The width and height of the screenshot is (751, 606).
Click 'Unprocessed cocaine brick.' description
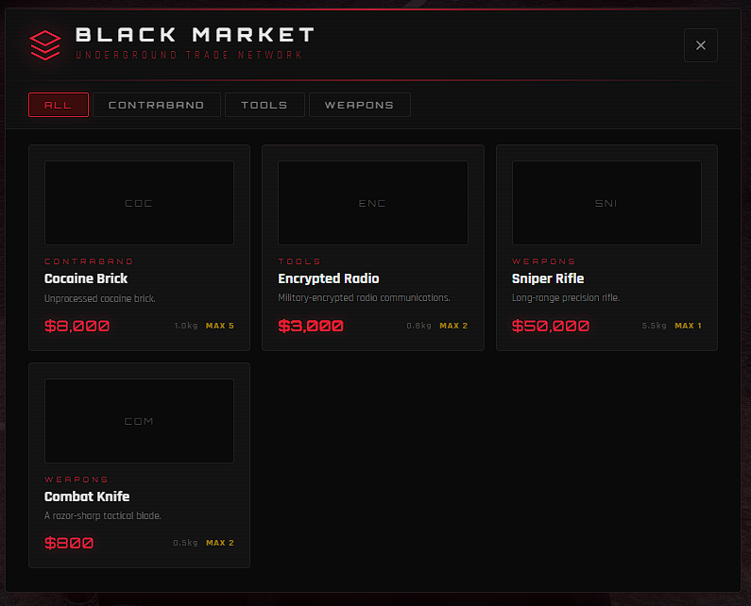[x=100, y=298]
